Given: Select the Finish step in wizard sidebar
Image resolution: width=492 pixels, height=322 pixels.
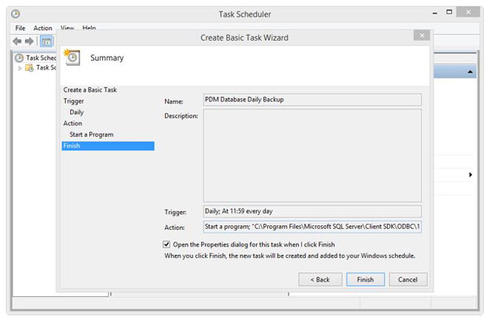Looking at the screenshot, I should click(108, 146).
